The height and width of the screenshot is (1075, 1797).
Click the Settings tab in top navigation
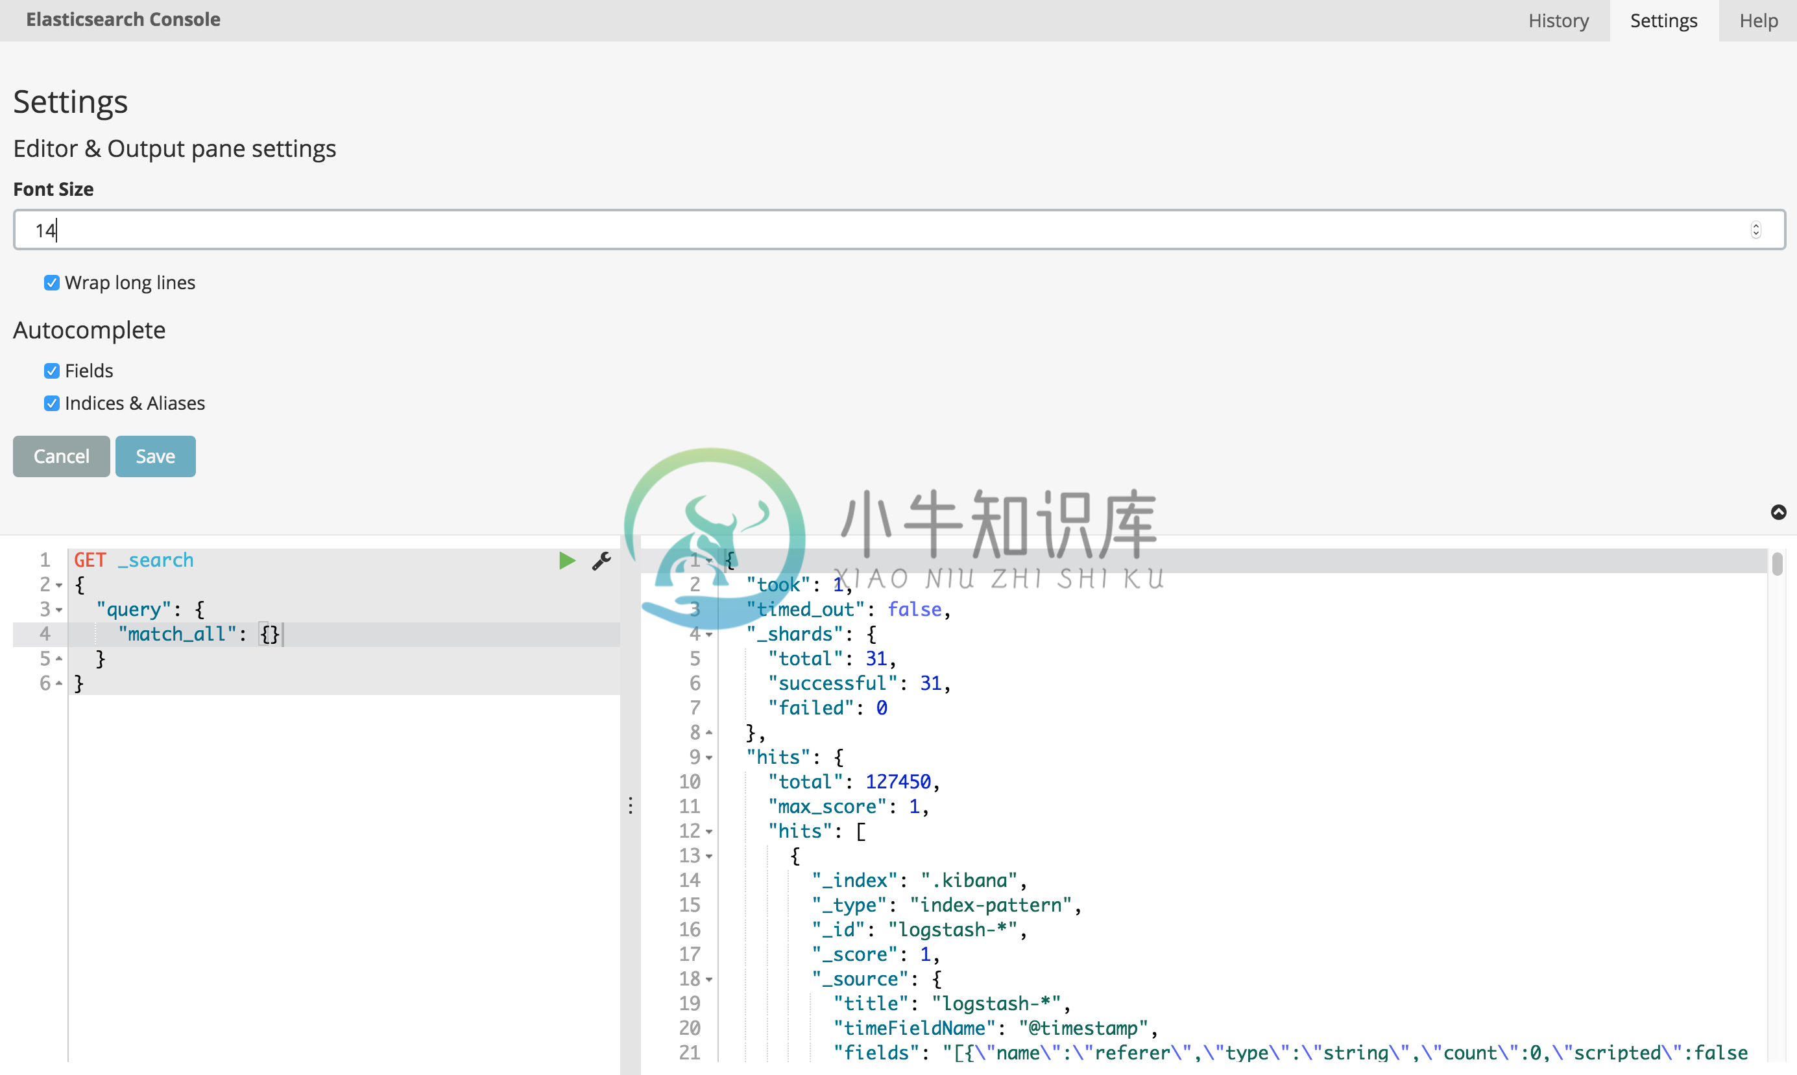coord(1664,19)
